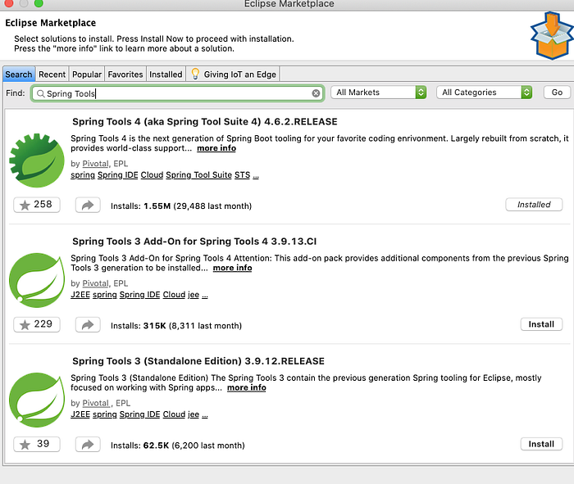574x484 pixels.
Task: Switch to the Popular tab
Action: [87, 75]
